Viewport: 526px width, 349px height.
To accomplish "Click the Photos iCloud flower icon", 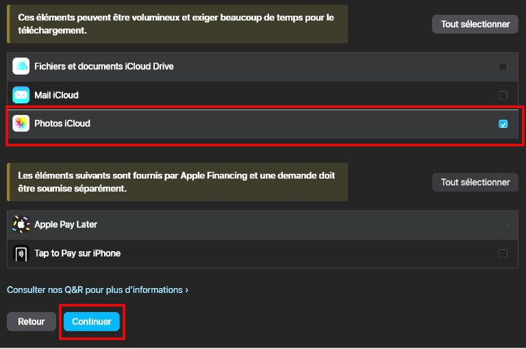I will (21, 124).
